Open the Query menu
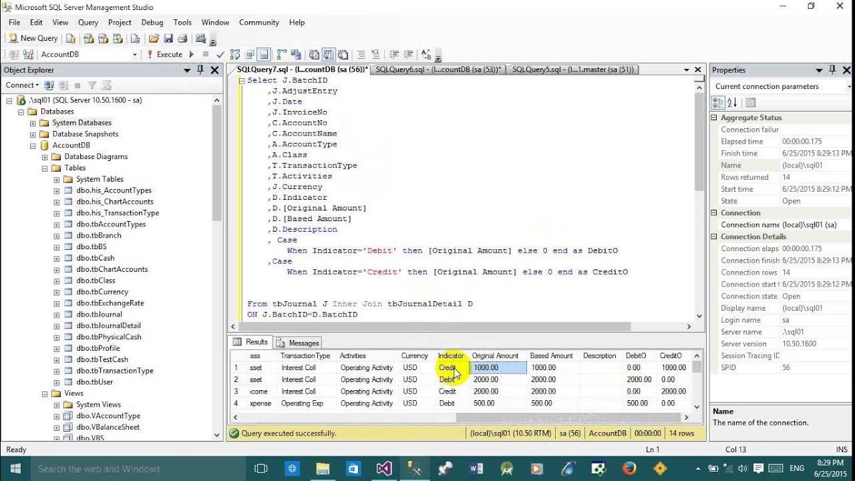This screenshot has height=481, width=855. [88, 22]
